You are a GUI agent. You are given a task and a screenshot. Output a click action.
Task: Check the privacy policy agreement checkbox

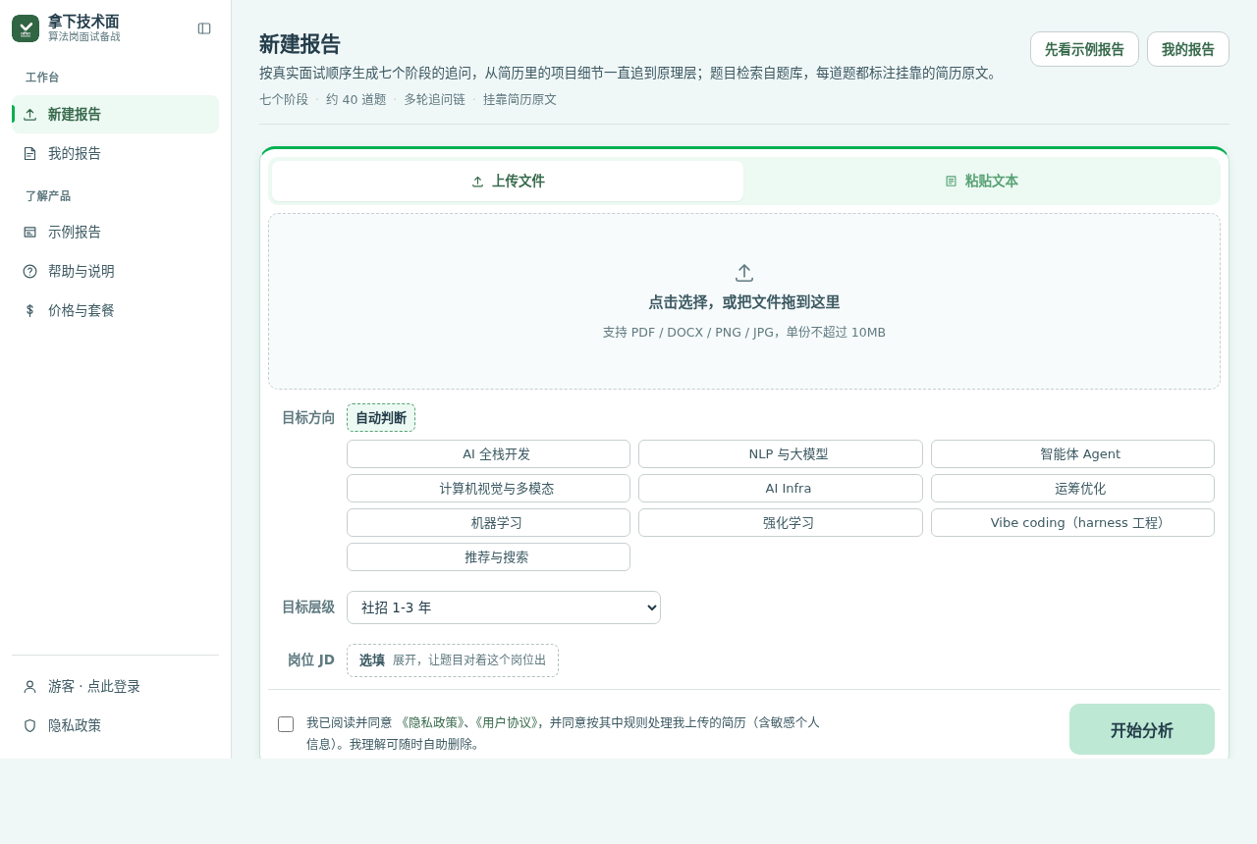286,724
